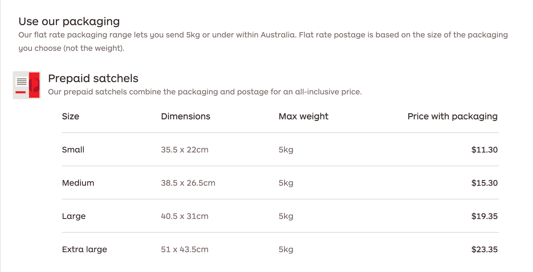The height and width of the screenshot is (272, 533).
Task: Click the Large size row label
Action: 74,216
